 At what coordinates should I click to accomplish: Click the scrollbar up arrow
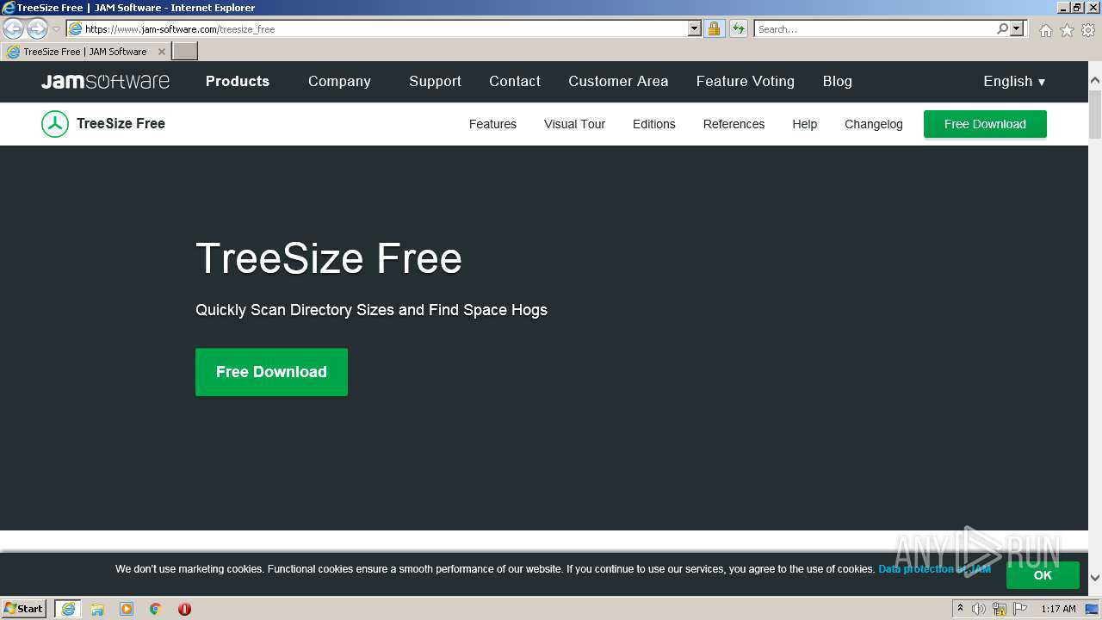point(1095,81)
